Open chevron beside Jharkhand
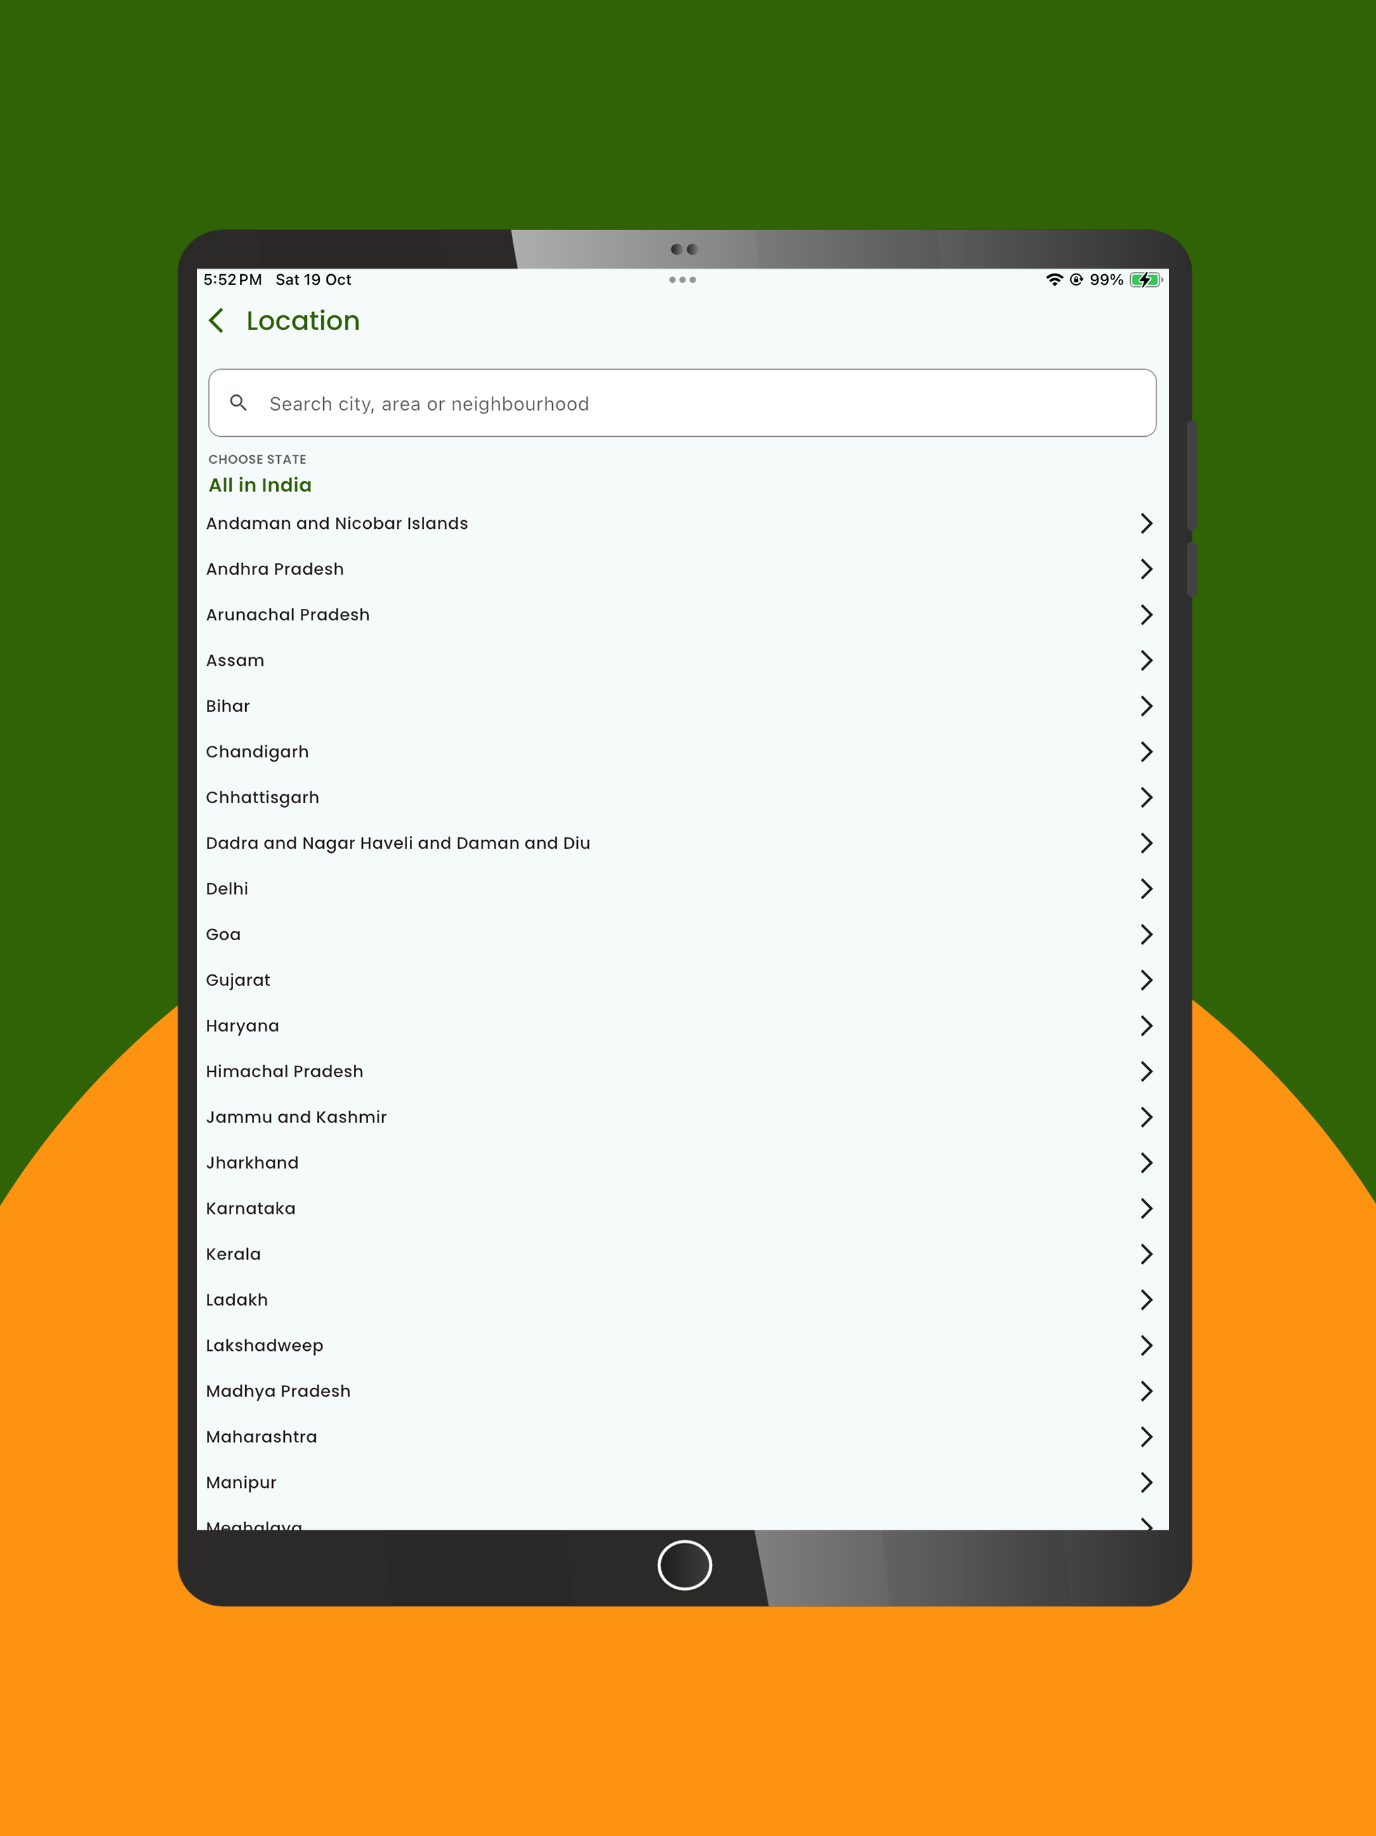The height and width of the screenshot is (1836, 1376). pyautogui.click(x=1146, y=1162)
